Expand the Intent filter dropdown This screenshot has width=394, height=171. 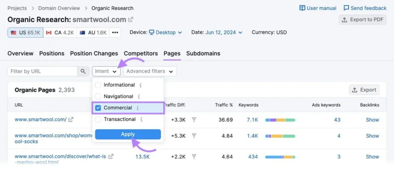pyautogui.click(x=106, y=71)
